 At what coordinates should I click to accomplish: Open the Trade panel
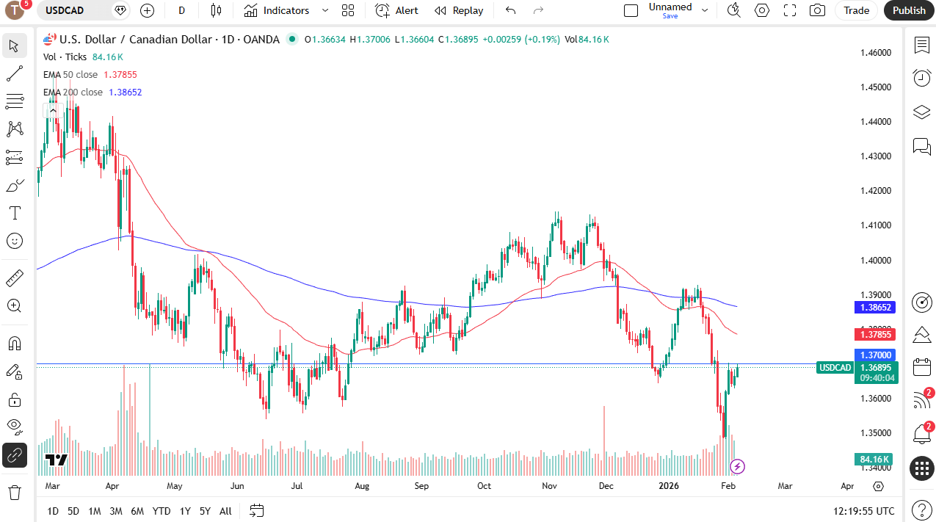(x=857, y=10)
